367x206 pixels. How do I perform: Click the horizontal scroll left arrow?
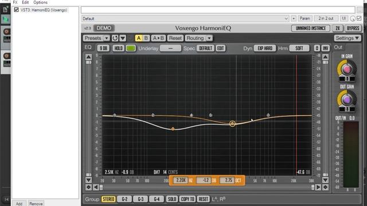coord(96,187)
